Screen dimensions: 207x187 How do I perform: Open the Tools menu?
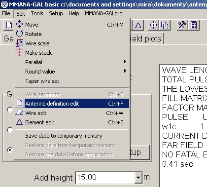pos(37,13)
